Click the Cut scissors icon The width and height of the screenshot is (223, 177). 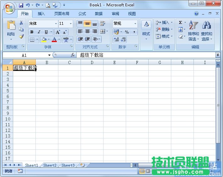click(x=21, y=23)
